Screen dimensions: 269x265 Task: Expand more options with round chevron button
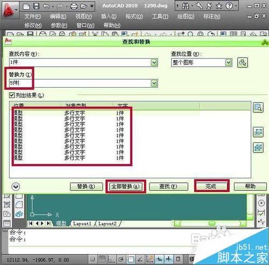[x=16, y=187]
